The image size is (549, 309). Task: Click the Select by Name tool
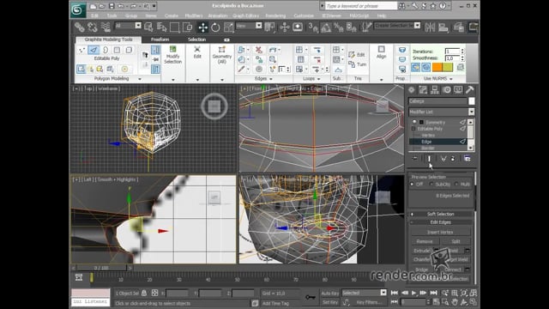[161, 27]
